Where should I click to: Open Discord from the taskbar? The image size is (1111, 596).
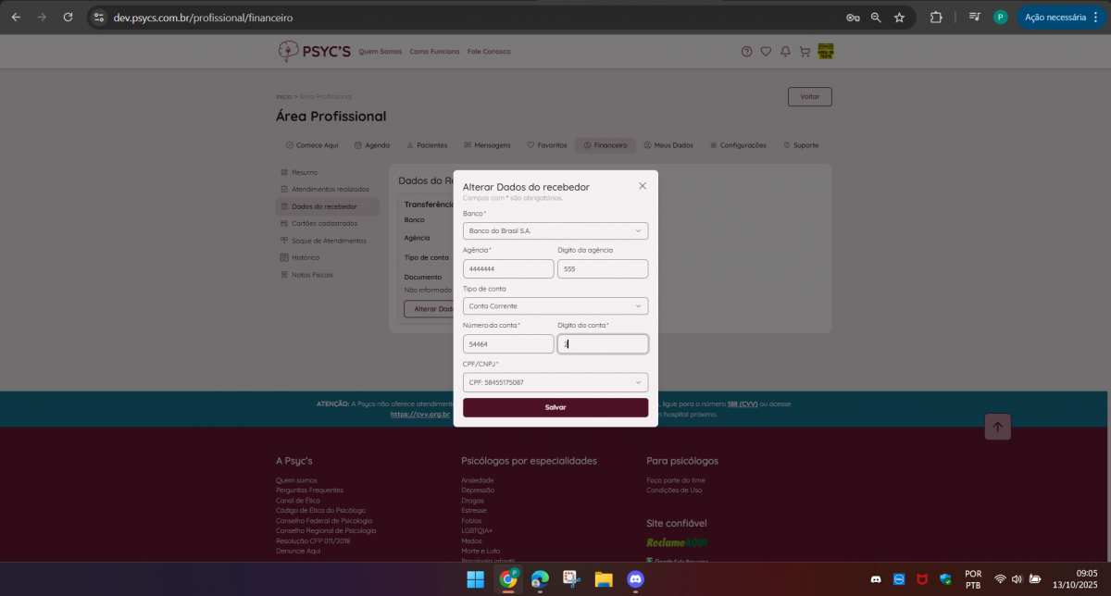[635, 580]
